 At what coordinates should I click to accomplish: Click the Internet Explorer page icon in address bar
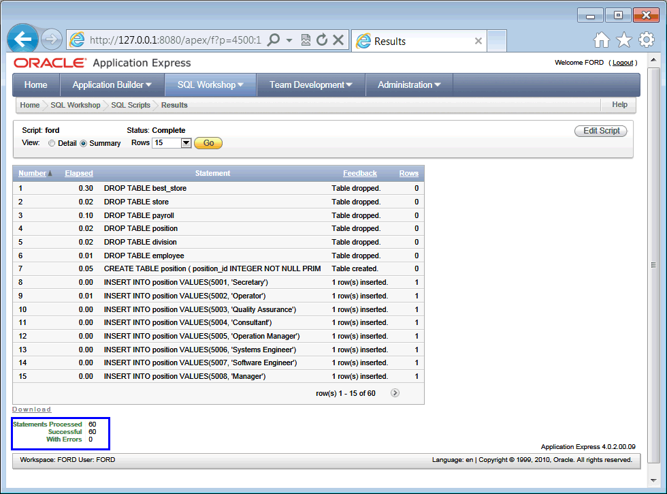77,40
